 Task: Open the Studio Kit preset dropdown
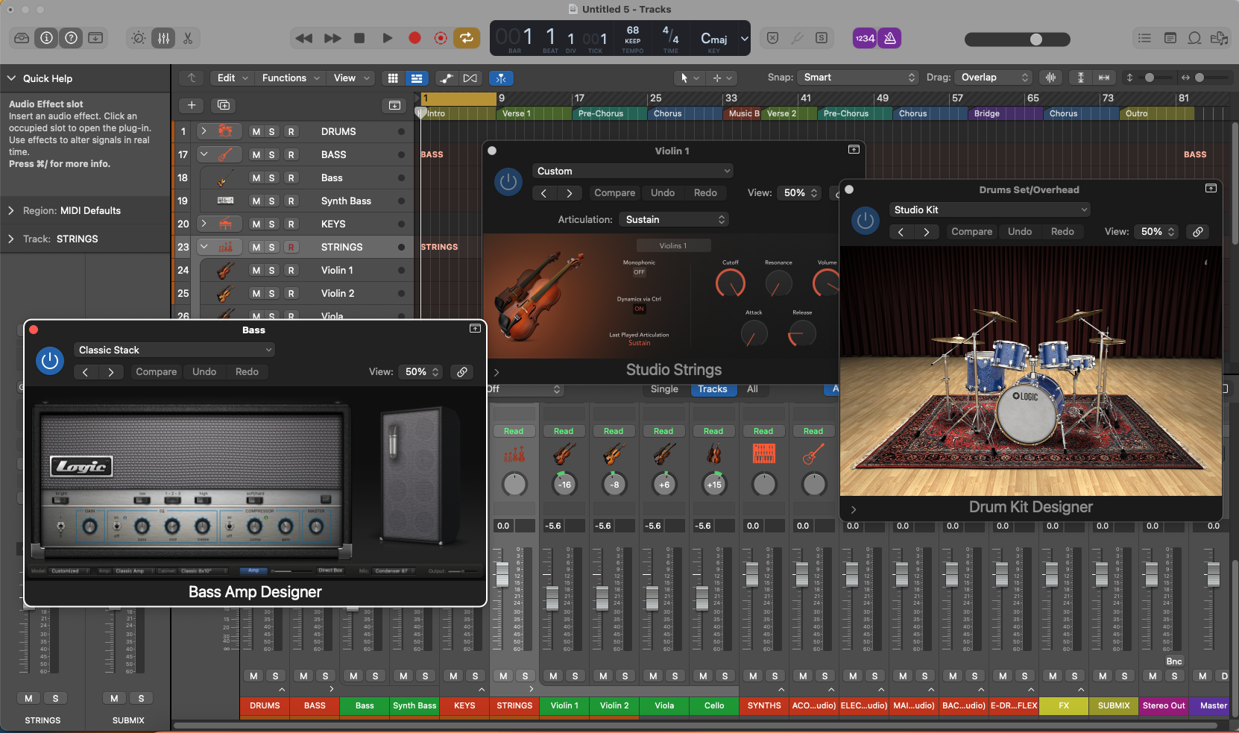click(x=989, y=210)
